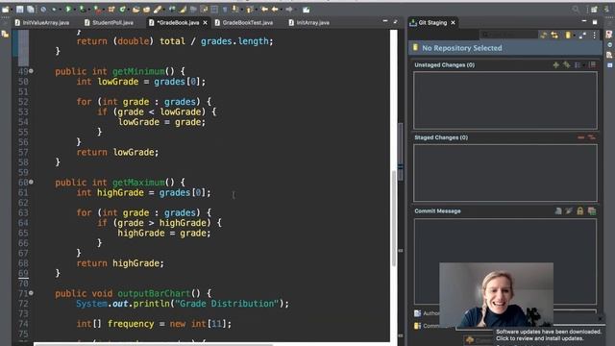This screenshot has height=346, width=615.
Task: Click the green Run button in toolbar
Action: click(x=68, y=9)
